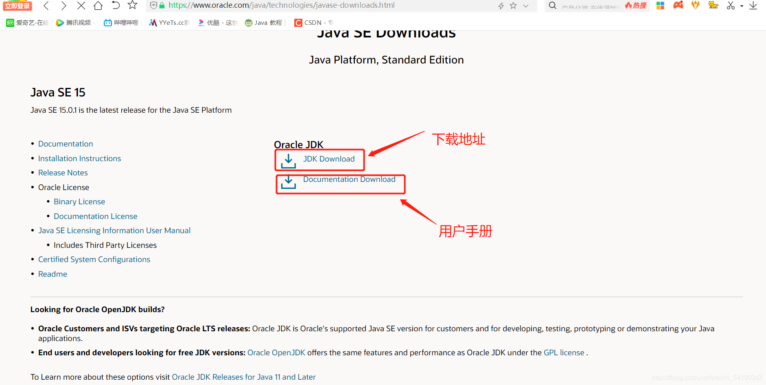The width and height of the screenshot is (766, 385).
Task: Click the Java SE 15 heading
Action: point(58,92)
